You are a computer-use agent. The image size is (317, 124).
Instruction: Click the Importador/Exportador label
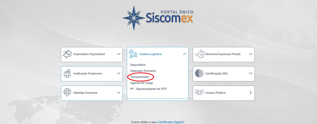click(89, 54)
